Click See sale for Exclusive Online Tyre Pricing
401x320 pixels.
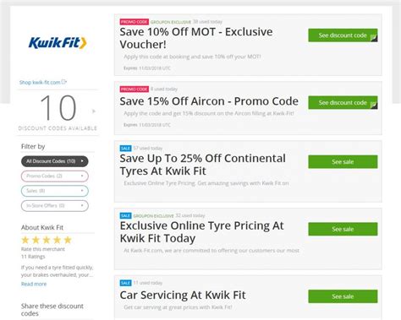pyautogui.click(x=343, y=229)
